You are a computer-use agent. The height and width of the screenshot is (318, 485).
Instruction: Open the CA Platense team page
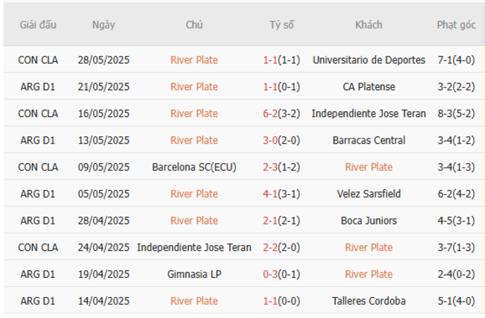click(x=369, y=86)
